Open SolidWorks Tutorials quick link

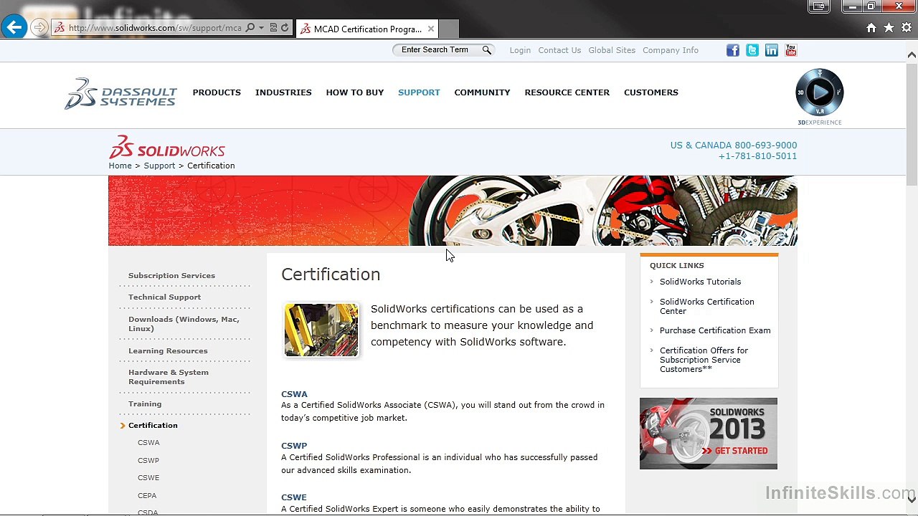coord(700,282)
